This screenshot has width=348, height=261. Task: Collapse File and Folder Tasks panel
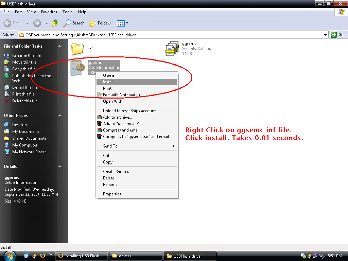59,46
